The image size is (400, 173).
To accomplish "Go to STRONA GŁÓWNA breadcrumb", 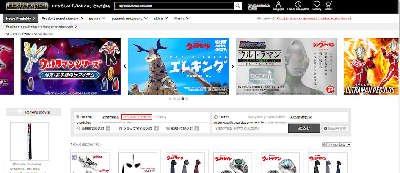I will [18, 34].
